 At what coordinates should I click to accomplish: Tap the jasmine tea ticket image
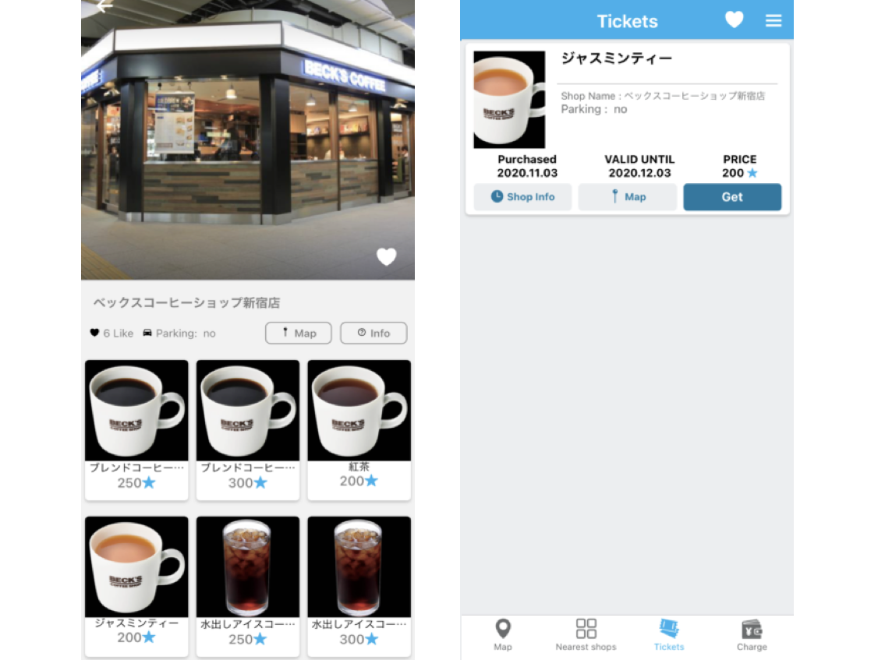click(509, 100)
